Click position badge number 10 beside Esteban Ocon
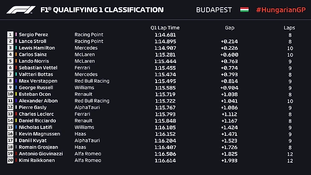Viewport: 311px width, 175px height. [x=10, y=94]
